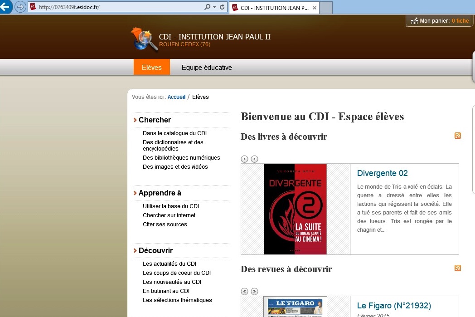Show next book in the livres carousel
The image size is (475, 317).
click(x=254, y=159)
